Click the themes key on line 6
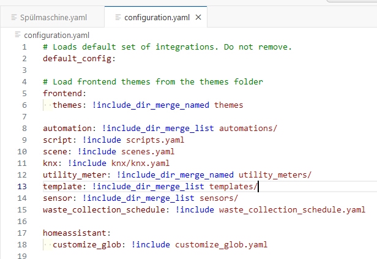This screenshot has width=377, height=259. tap(69, 105)
